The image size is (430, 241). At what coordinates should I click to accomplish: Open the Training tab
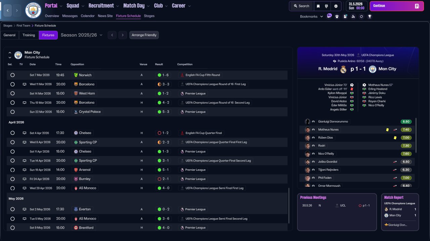coord(29,35)
